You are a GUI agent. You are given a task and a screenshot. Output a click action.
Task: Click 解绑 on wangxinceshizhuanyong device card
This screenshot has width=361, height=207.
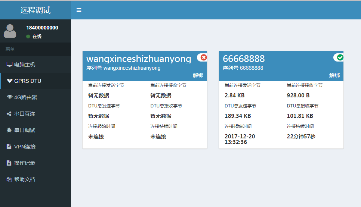(x=198, y=75)
